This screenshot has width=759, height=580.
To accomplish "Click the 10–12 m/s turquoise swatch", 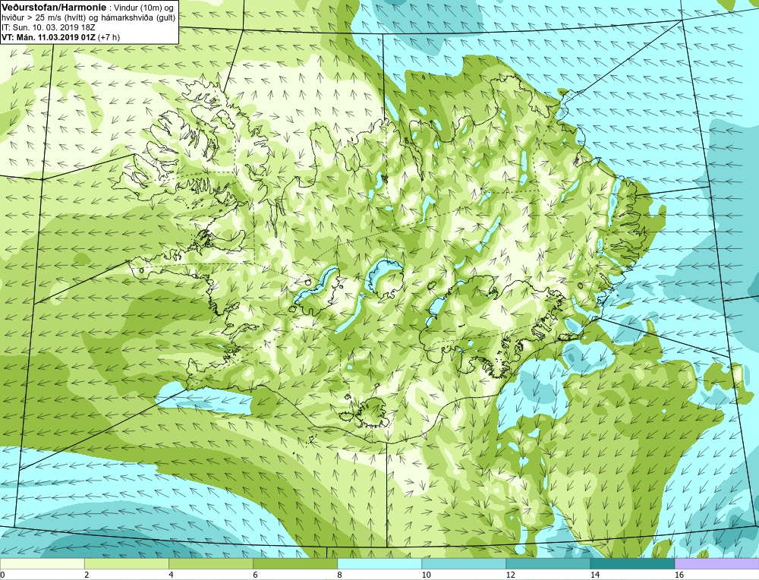I will [x=464, y=563].
